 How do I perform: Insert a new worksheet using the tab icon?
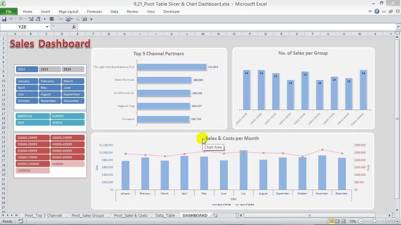(215, 215)
